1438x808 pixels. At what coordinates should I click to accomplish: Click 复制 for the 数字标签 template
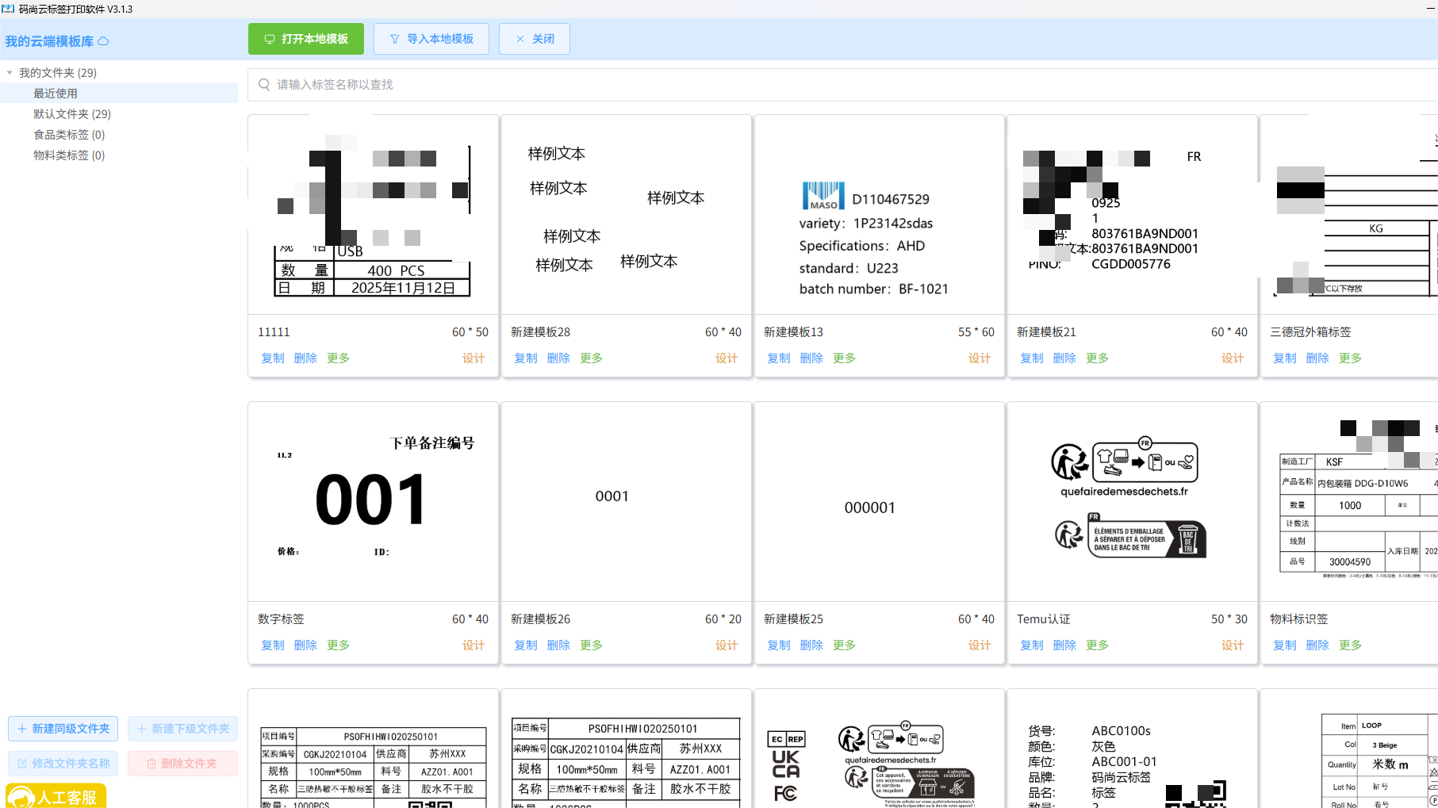(272, 645)
